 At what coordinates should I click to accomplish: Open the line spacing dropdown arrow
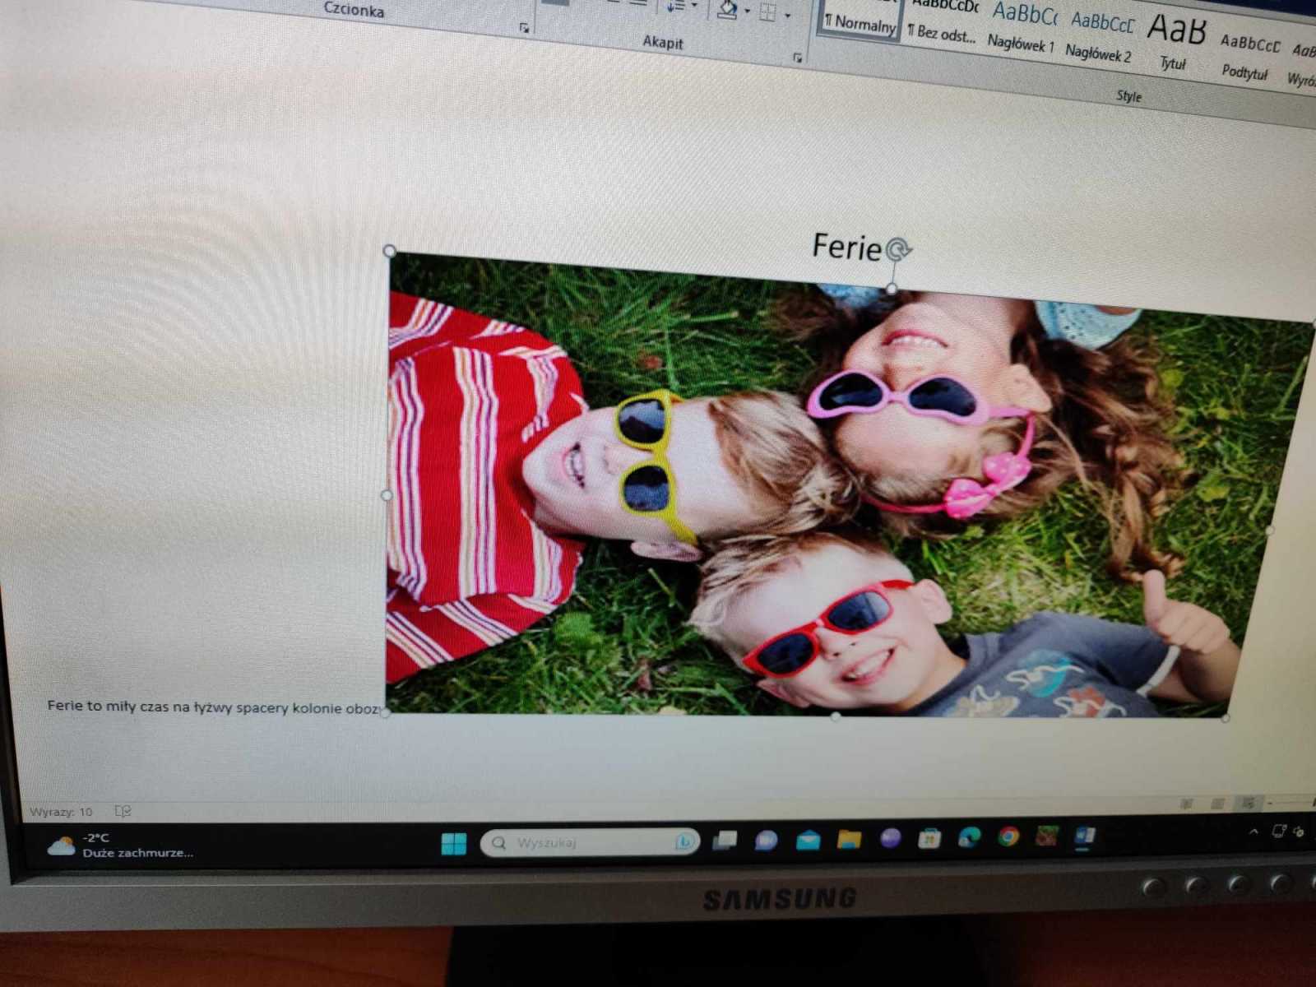point(695,7)
